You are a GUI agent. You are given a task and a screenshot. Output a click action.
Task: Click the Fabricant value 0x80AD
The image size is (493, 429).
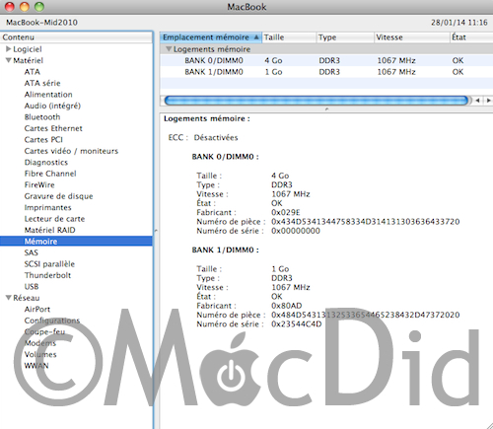click(287, 306)
